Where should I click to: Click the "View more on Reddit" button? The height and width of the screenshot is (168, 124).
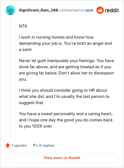pos(62,158)
